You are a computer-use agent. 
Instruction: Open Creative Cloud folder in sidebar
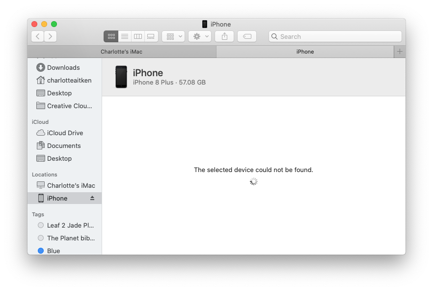(x=65, y=106)
